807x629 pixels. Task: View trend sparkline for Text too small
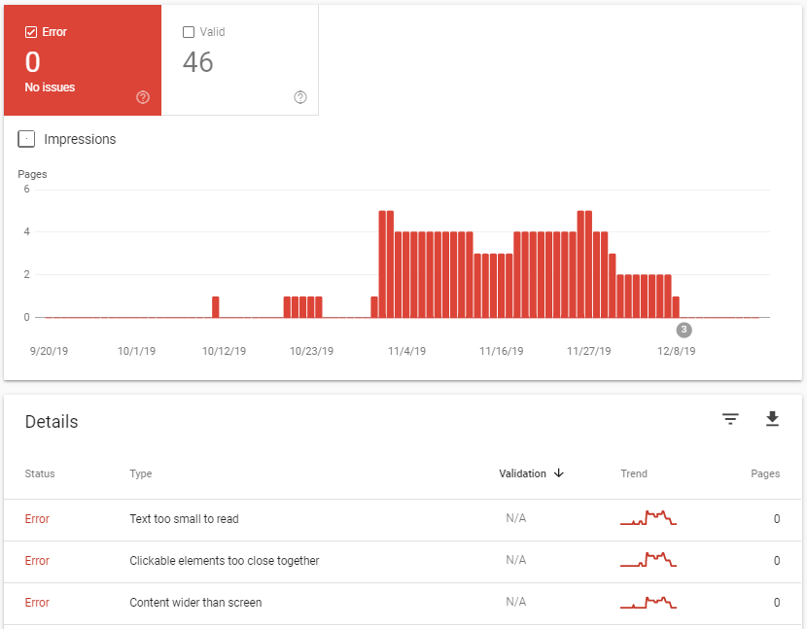648,518
